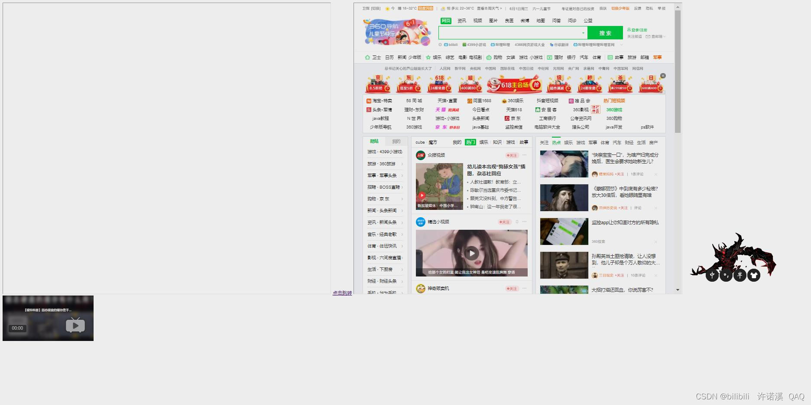This screenshot has height=405, width=811.
Task: Click the 618 24期免息 promo icon
Action: coord(439,84)
